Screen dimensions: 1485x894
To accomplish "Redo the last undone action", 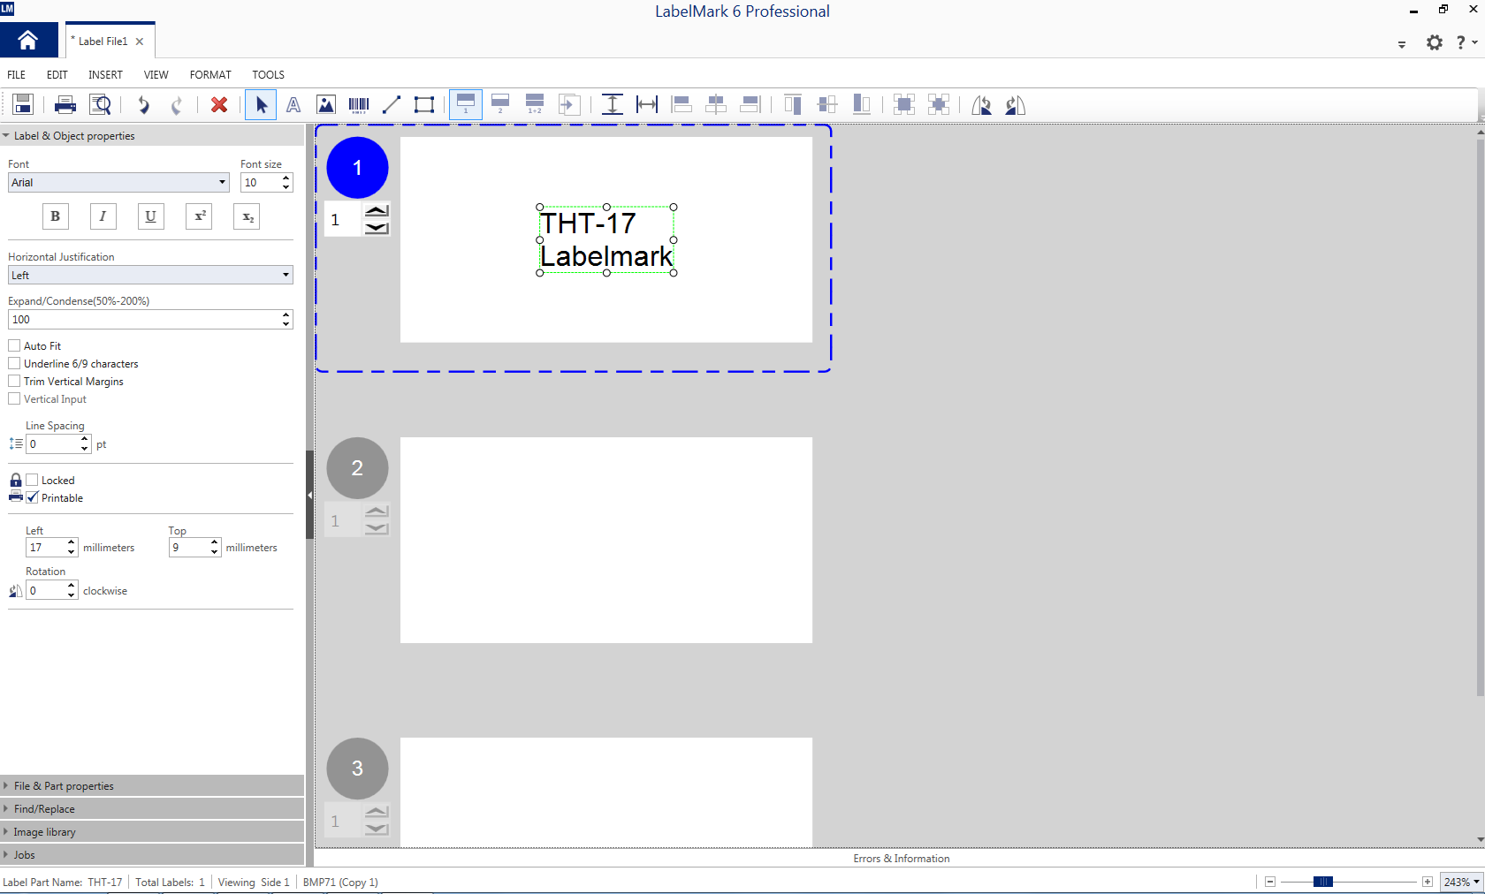I will pos(177,105).
